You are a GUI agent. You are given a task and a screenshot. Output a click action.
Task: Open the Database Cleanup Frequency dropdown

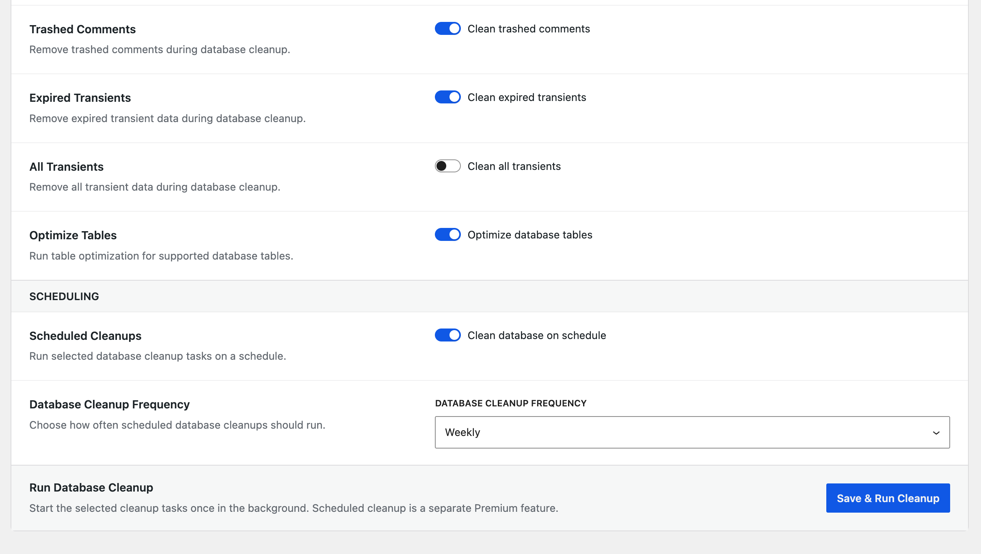pyautogui.click(x=692, y=432)
